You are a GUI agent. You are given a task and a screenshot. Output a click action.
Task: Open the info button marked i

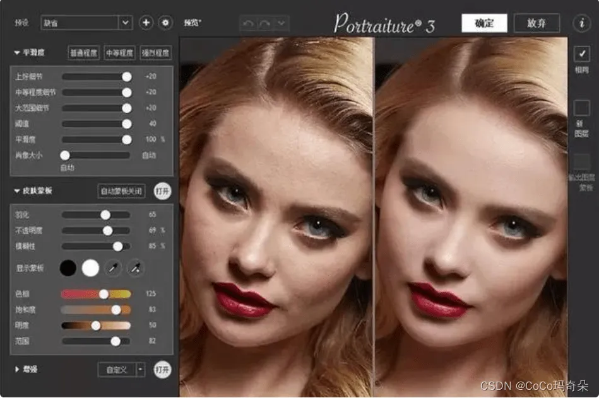581,23
